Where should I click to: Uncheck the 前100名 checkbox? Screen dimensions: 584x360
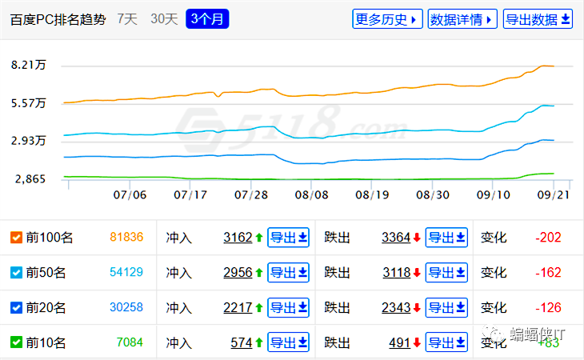click(16, 238)
